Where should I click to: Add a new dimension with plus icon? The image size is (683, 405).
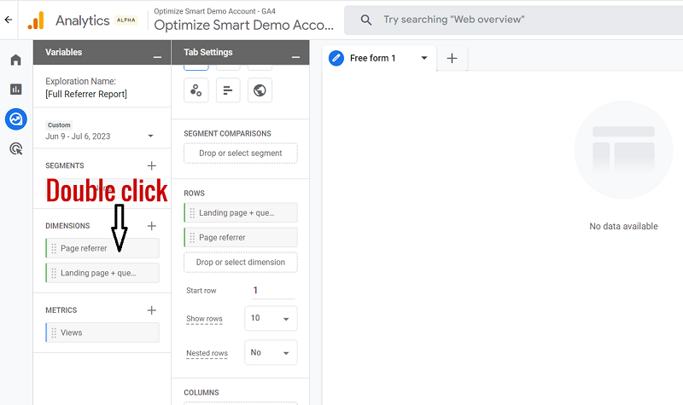coord(151,226)
